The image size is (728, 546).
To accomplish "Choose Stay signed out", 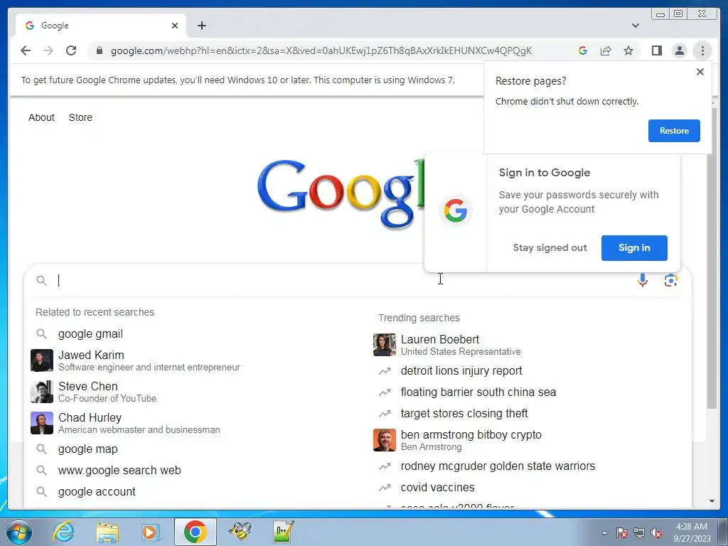I will [x=550, y=248].
